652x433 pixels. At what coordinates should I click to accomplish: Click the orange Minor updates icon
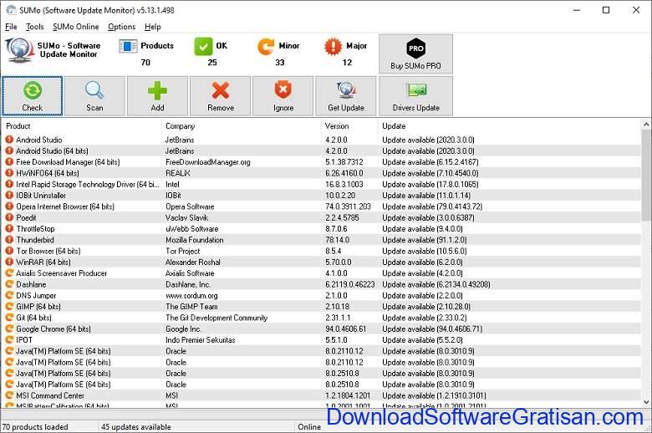(x=266, y=46)
